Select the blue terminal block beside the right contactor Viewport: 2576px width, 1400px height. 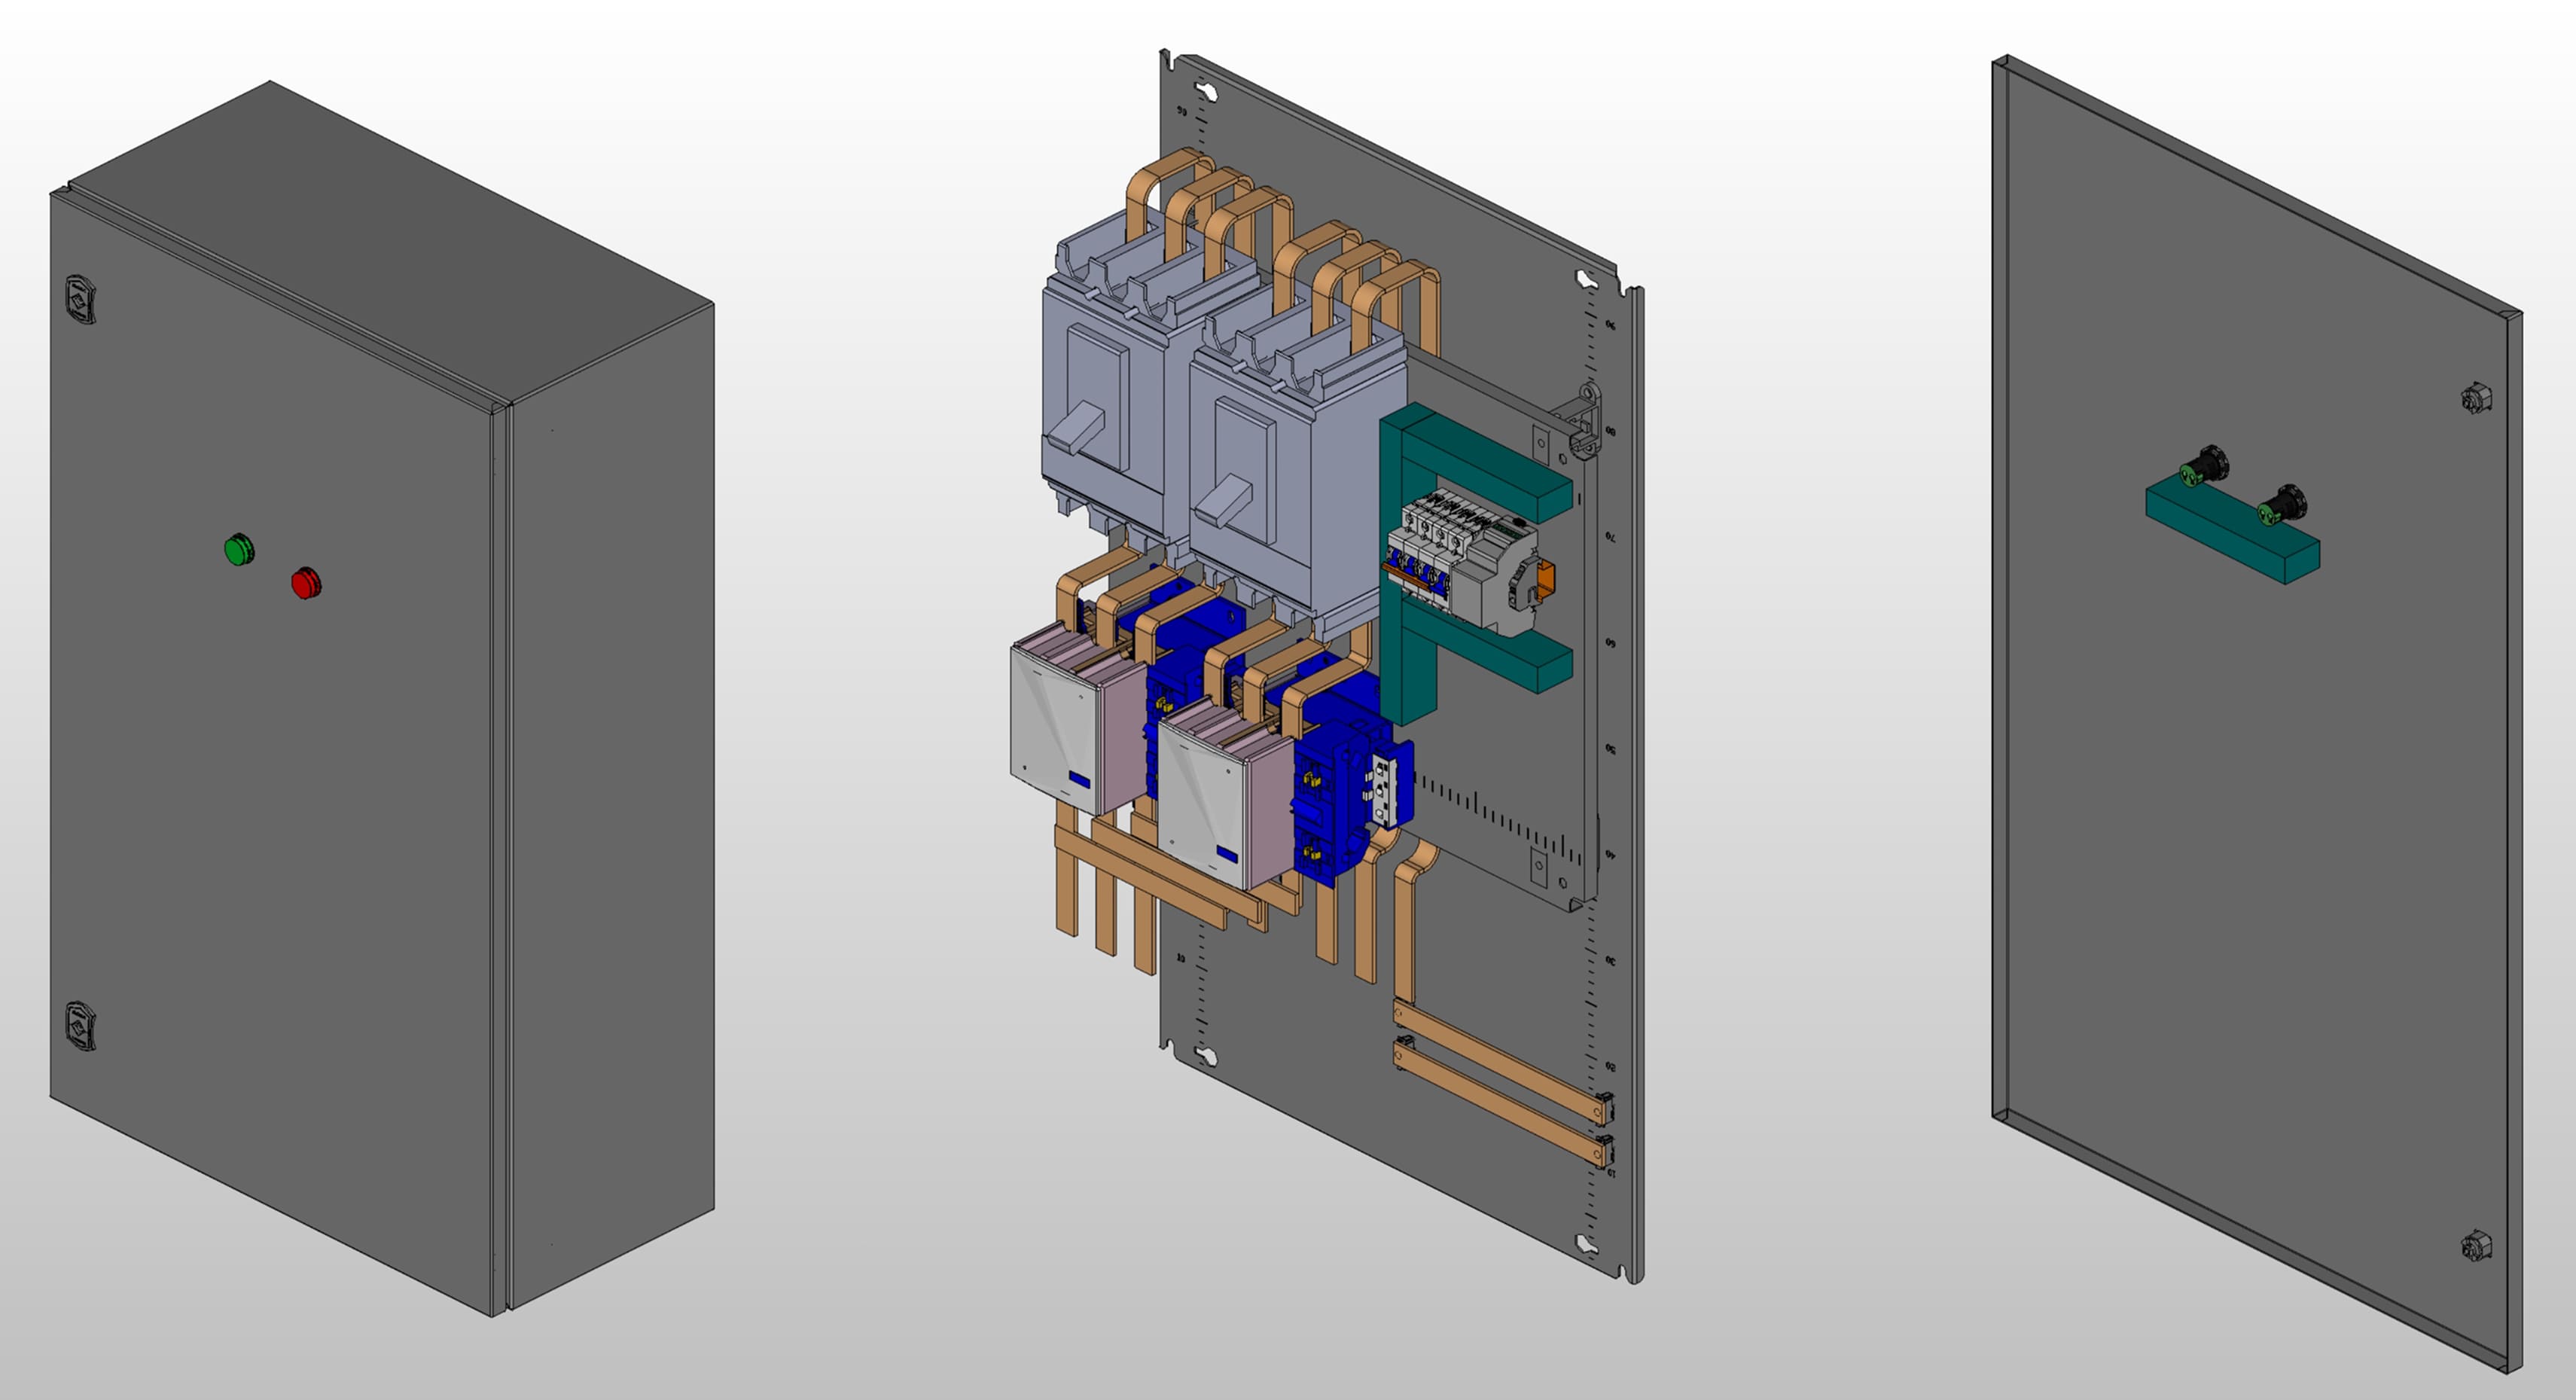click(1345, 790)
